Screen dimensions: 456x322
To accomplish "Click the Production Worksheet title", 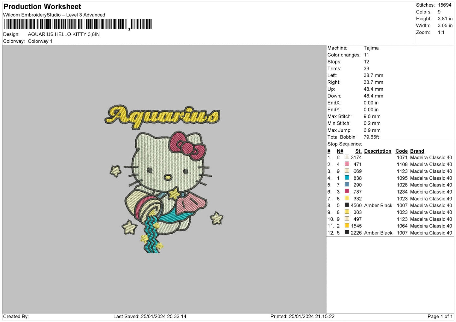I will click(42, 7).
